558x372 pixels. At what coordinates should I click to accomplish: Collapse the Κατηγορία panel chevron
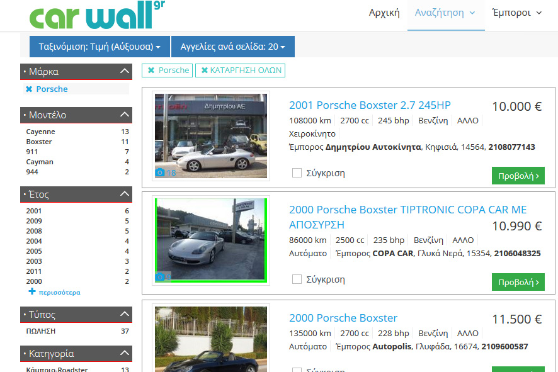pyautogui.click(x=125, y=354)
